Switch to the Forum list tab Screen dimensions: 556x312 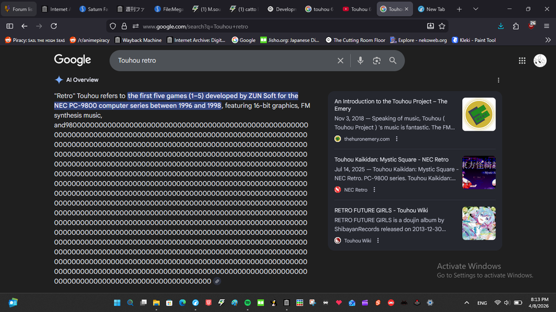(x=18, y=9)
